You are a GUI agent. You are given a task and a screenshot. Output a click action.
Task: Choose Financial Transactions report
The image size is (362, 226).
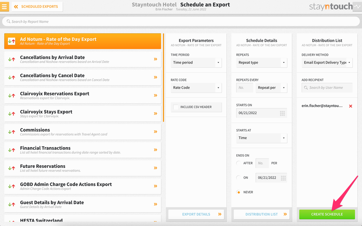[x=83, y=150]
